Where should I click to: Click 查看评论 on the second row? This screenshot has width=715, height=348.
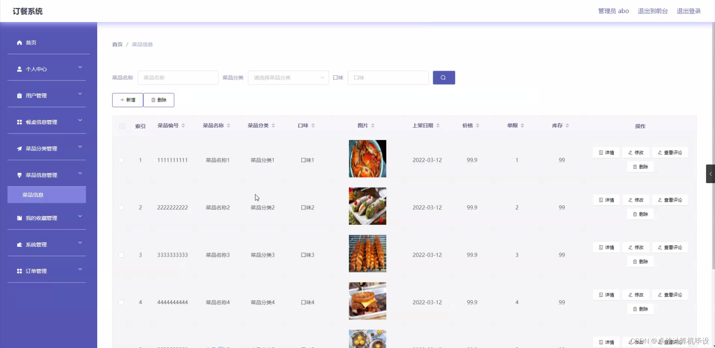pyautogui.click(x=670, y=200)
